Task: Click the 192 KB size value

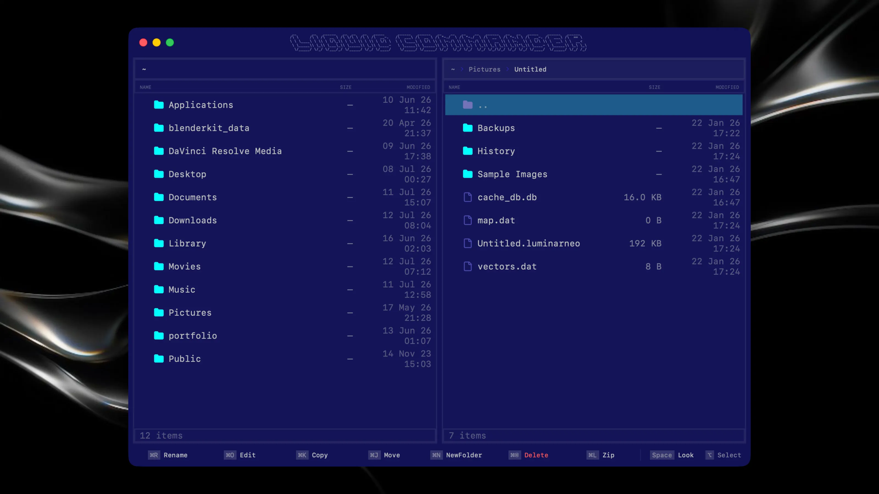Action: (x=645, y=243)
